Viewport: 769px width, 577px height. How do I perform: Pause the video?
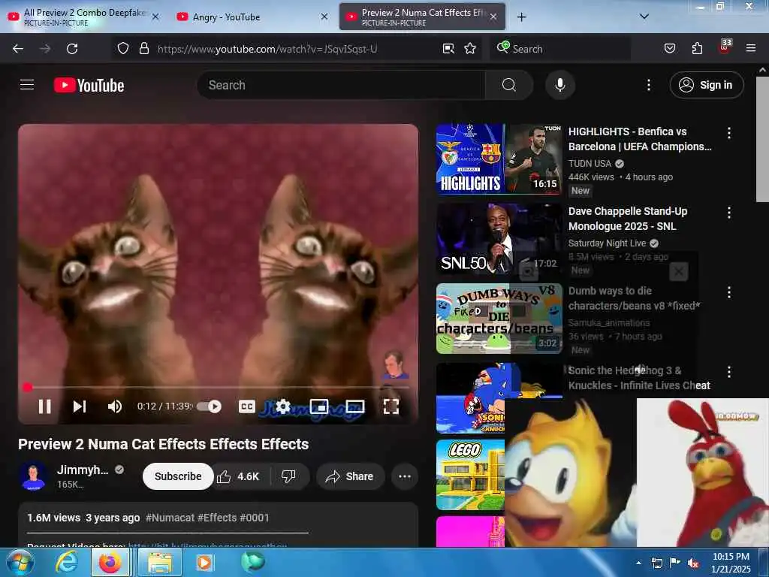(44, 406)
